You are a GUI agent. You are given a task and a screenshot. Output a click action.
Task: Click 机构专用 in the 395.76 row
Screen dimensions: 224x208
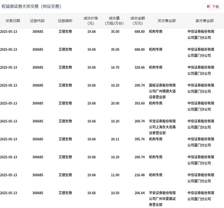click(156, 139)
